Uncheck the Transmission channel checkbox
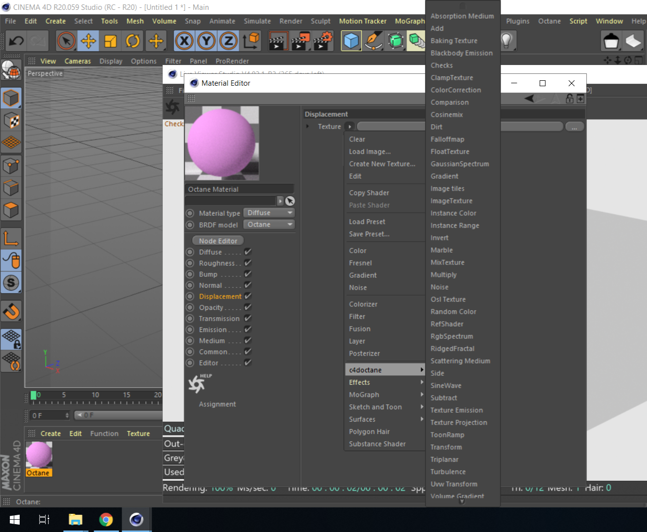 point(248,318)
